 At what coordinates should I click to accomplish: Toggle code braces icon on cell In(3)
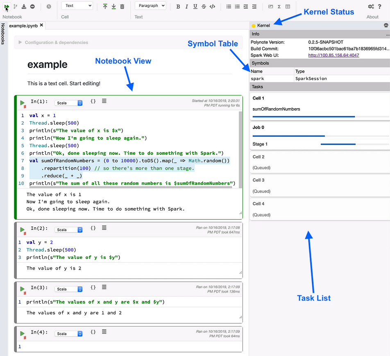click(x=93, y=287)
